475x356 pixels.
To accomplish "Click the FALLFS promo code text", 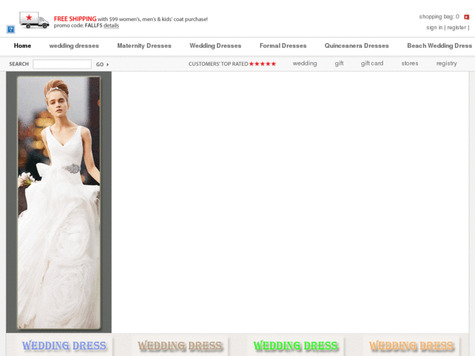I will [93, 25].
